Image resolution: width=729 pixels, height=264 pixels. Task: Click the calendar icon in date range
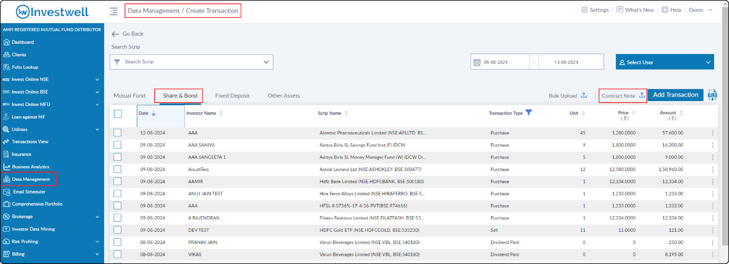(477, 62)
